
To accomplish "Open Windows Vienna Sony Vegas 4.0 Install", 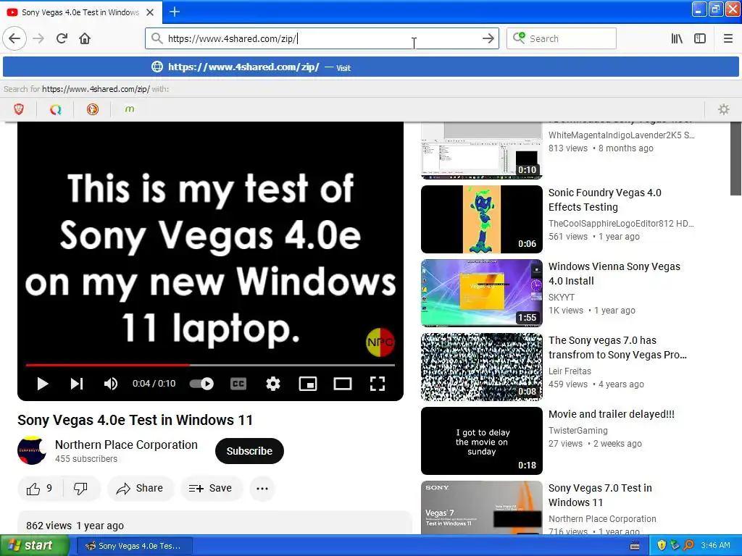I will (x=614, y=274).
